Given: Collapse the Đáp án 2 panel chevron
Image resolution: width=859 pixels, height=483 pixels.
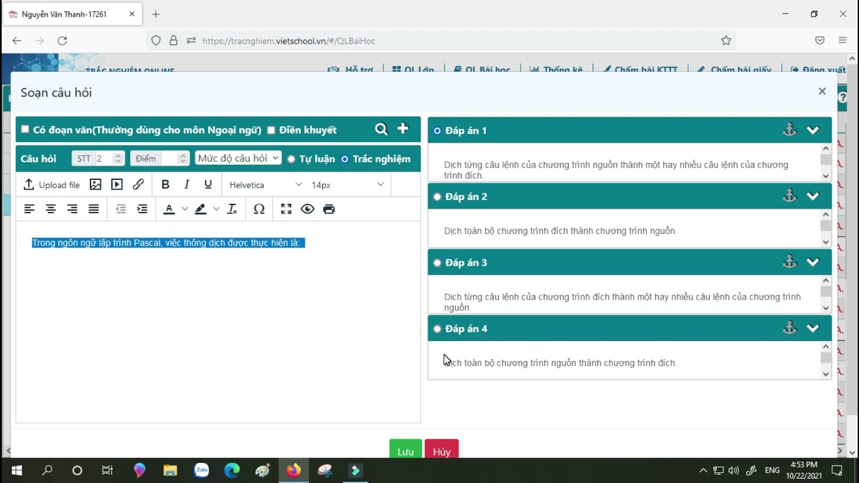Looking at the screenshot, I should 813,197.
